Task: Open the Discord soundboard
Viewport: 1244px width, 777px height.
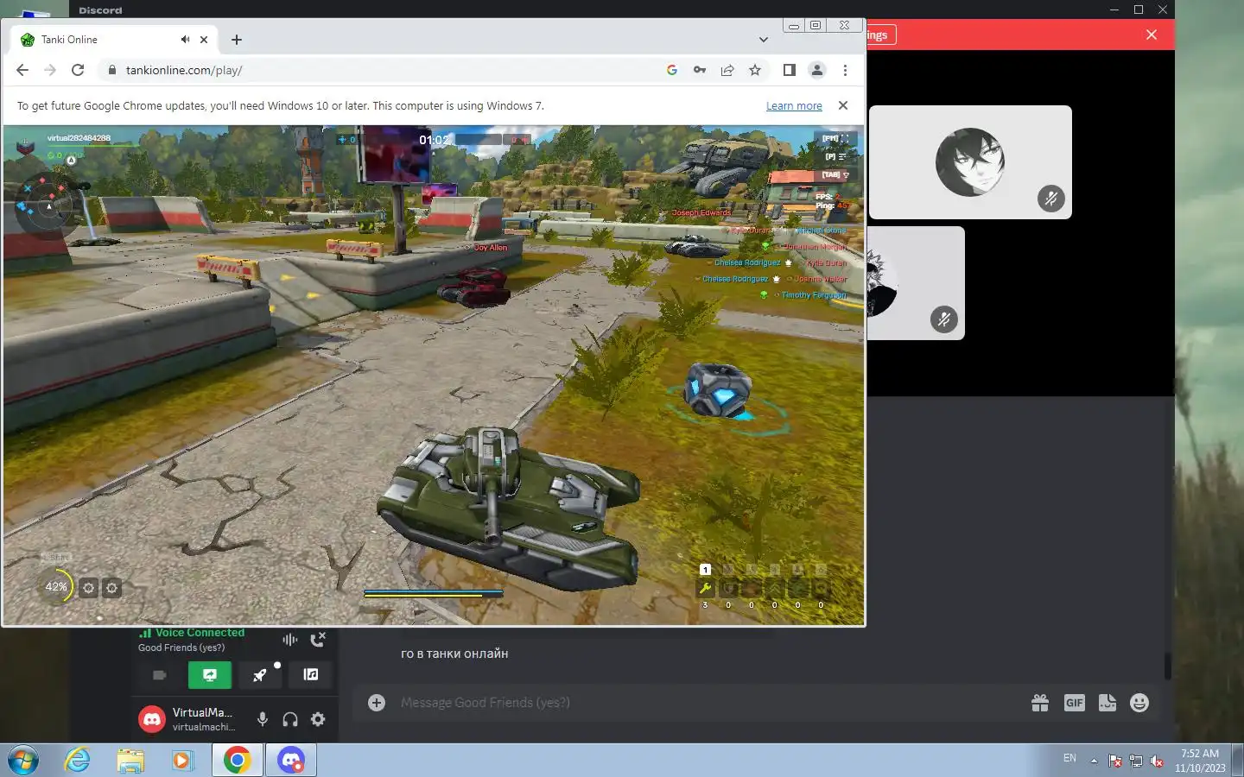Action: click(x=310, y=675)
